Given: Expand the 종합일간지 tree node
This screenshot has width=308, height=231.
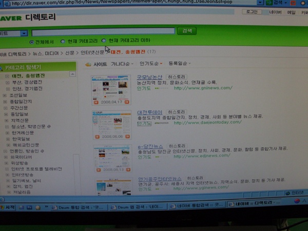Looking at the screenshot, I should (x=5, y=102).
